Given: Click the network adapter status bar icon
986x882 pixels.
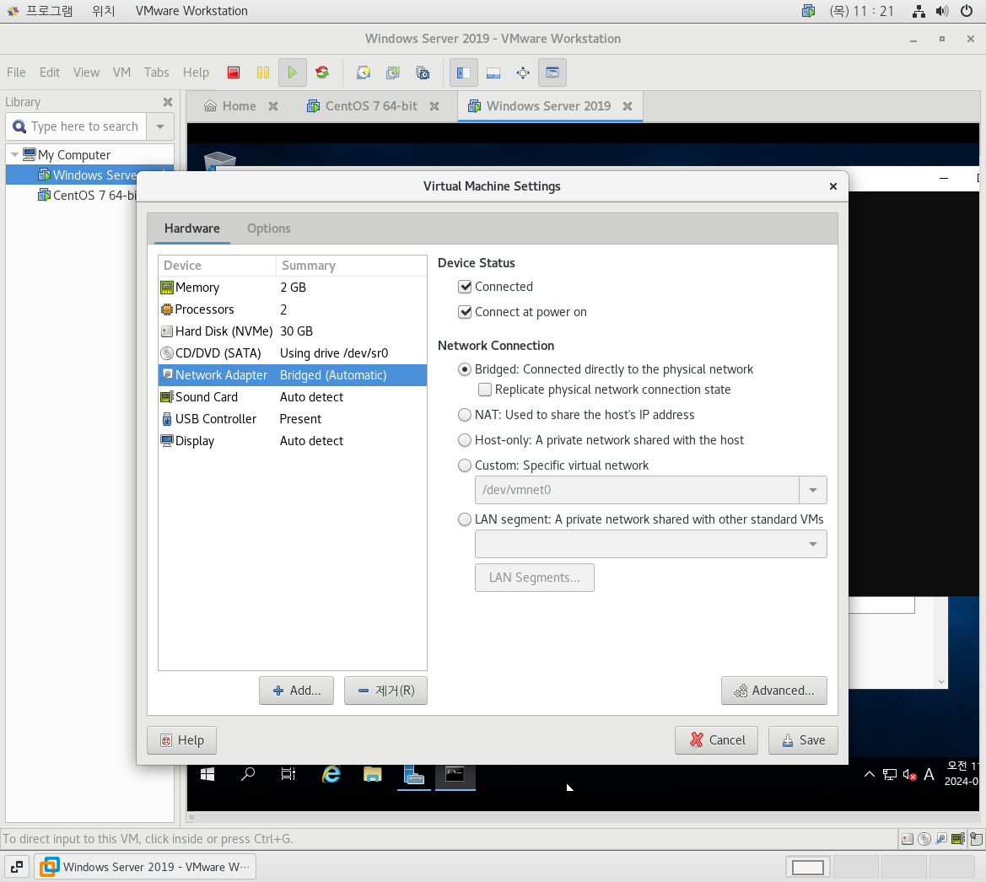Looking at the screenshot, I should [941, 839].
